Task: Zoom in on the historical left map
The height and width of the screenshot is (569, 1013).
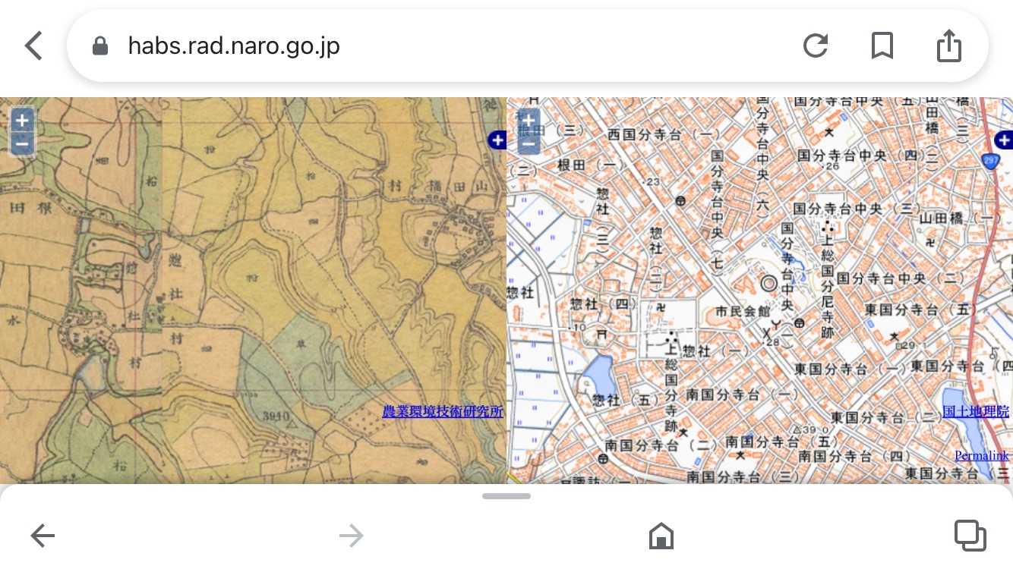Action: (x=22, y=120)
